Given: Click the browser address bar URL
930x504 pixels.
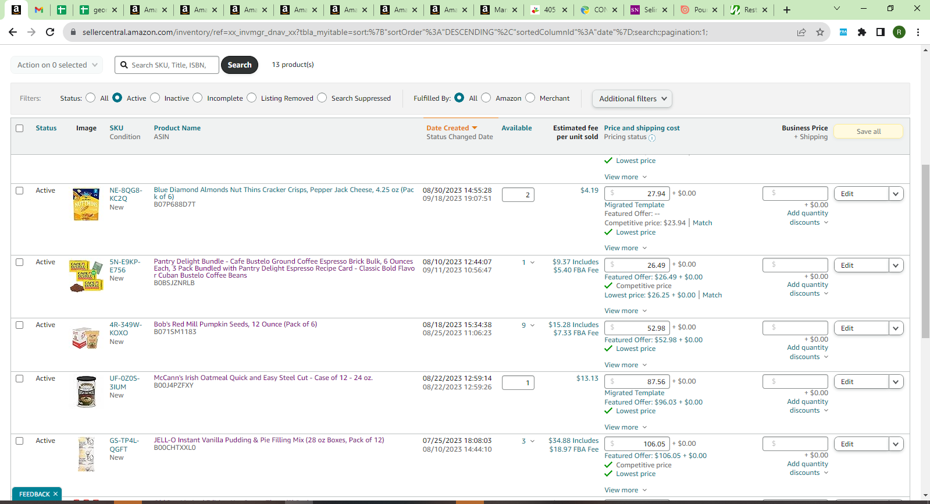Looking at the screenshot, I should (x=395, y=32).
